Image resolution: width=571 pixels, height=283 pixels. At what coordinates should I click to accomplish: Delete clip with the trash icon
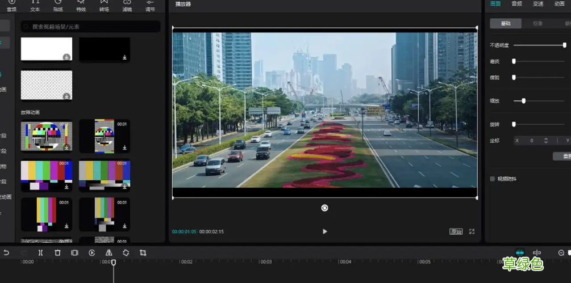pos(57,253)
